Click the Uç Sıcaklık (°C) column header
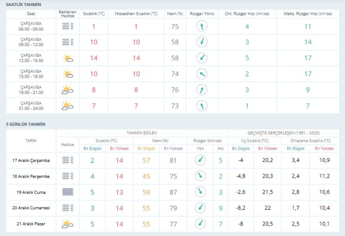Image resolution: width=345 pixels, height=236 pixels. tap(255, 140)
